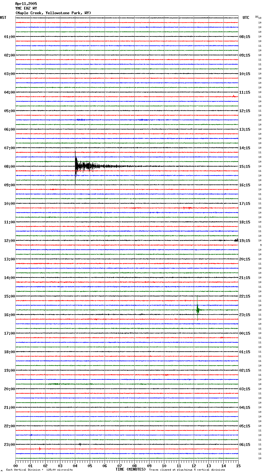Click the "06:15" UTC time label

pos(245,445)
